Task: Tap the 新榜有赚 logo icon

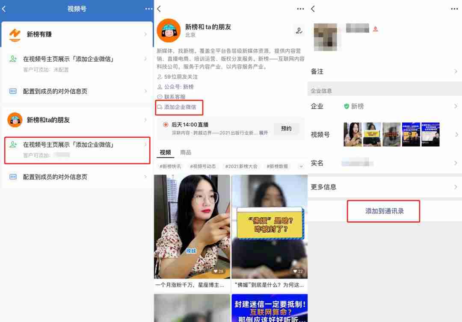Action: tap(15, 35)
